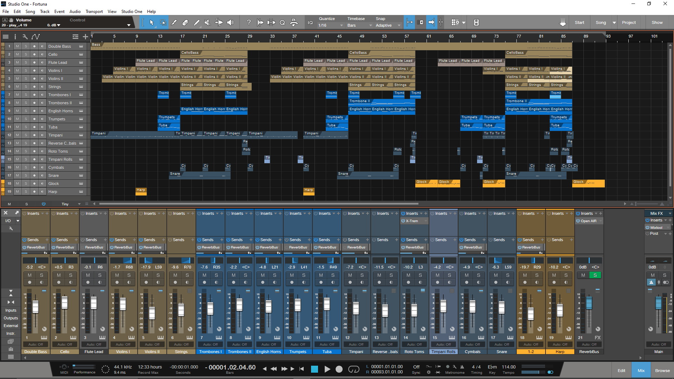
Task: Click the Stop transport button
Action: pyautogui.click(x=315, y=369)
